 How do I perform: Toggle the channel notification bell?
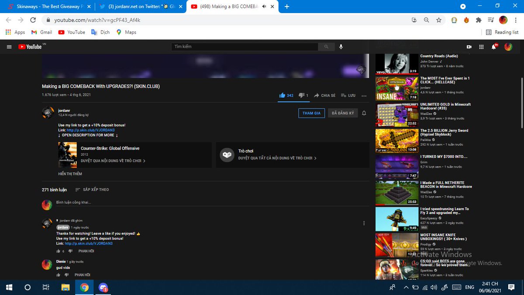pyautogui.click(x=364, y=113)
